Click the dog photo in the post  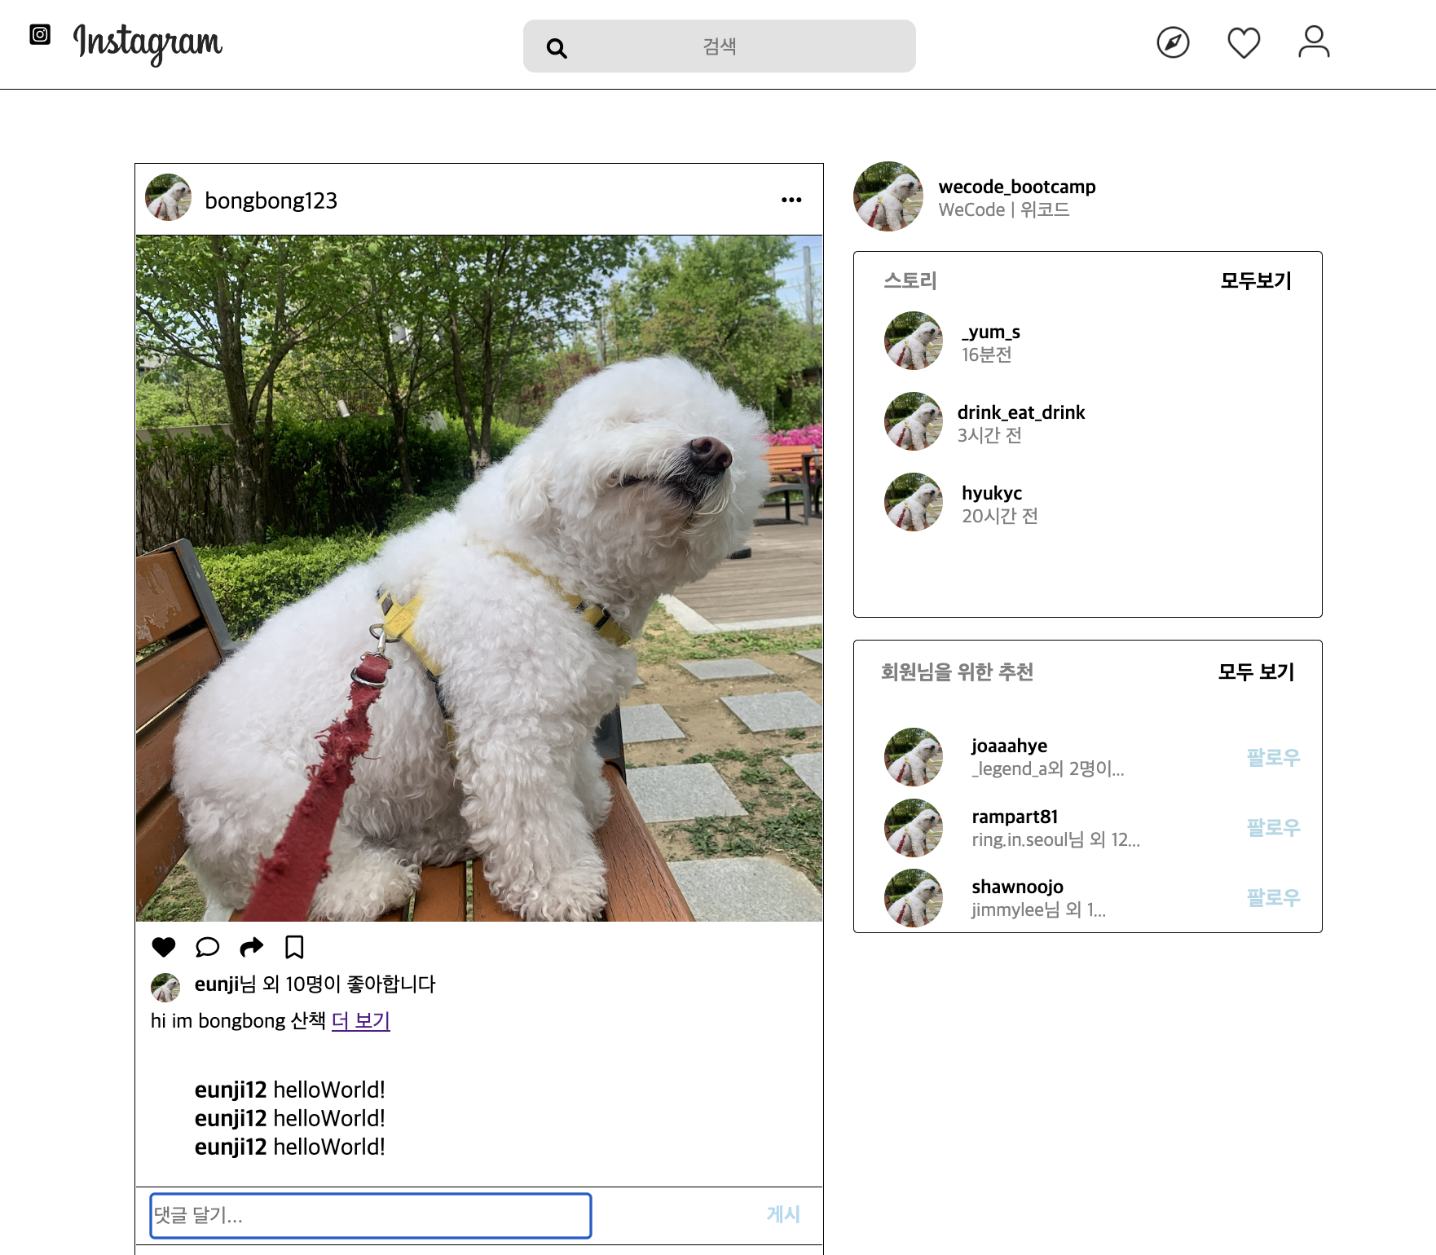479,579
